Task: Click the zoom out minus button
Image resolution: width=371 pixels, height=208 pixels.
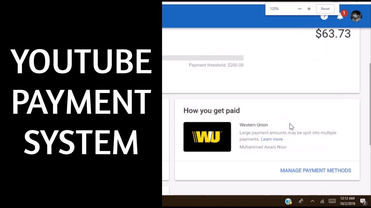Action: click(300, 9)
